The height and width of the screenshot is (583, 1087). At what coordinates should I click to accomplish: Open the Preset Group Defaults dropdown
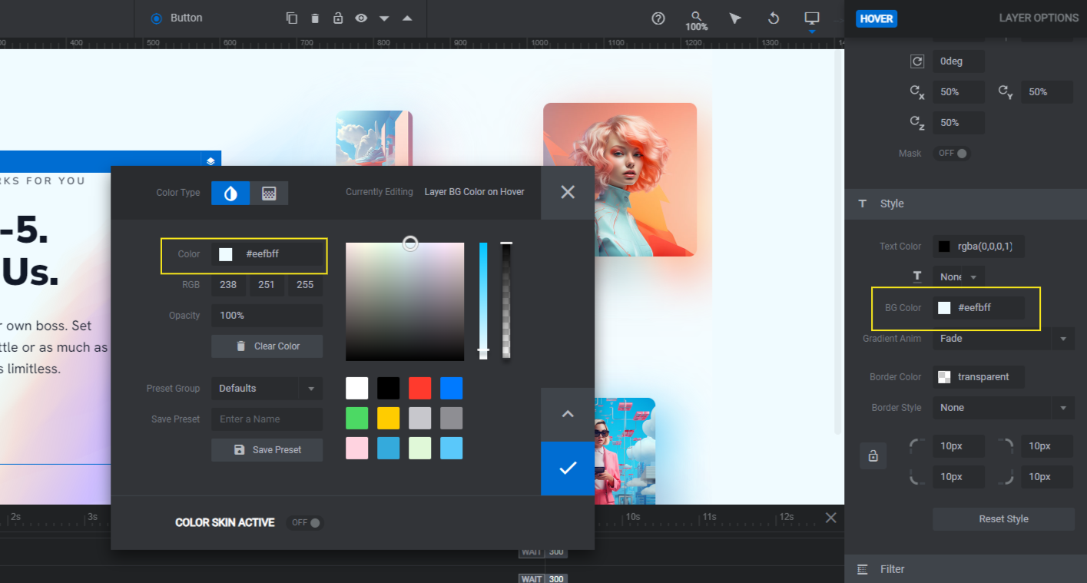(x=267, y=388)
